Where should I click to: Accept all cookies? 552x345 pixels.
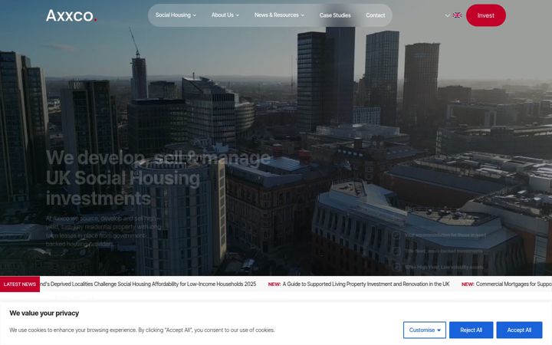[519, 330]
